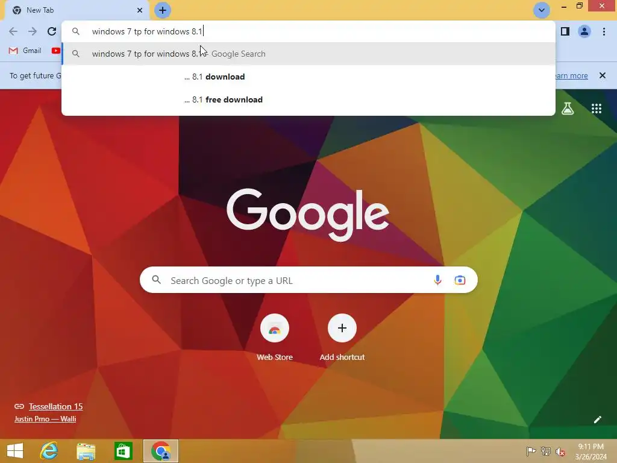Open the Web Store shortcut
Viewport: 617px width, 463px height.
coord(275,338)
